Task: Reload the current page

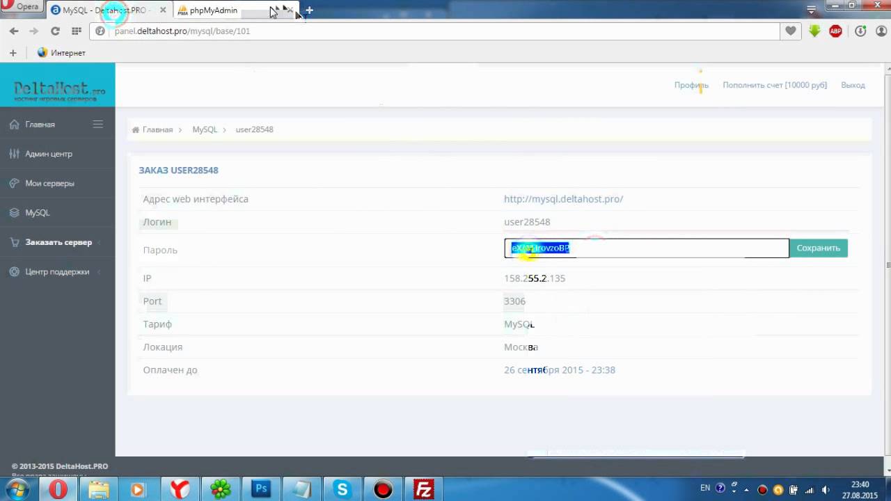Action: pyautogui.click(x=55, y=31)
